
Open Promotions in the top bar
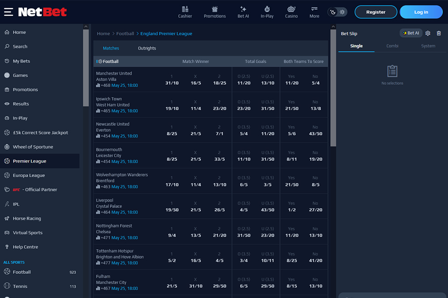click(x=215, y=12)
